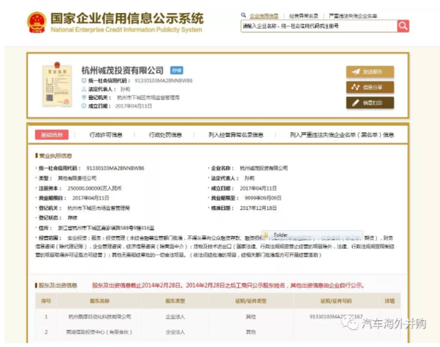Select the 严重违法失信企业名单 search category
The height and width of the screenshot is (347, 440).
353,16
